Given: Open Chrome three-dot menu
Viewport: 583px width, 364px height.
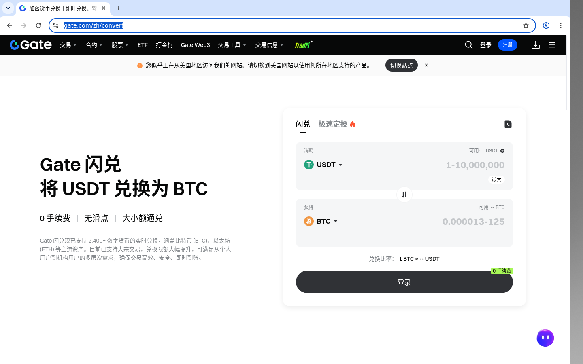Looking at the screenshot, I should (x=561, y=25).
